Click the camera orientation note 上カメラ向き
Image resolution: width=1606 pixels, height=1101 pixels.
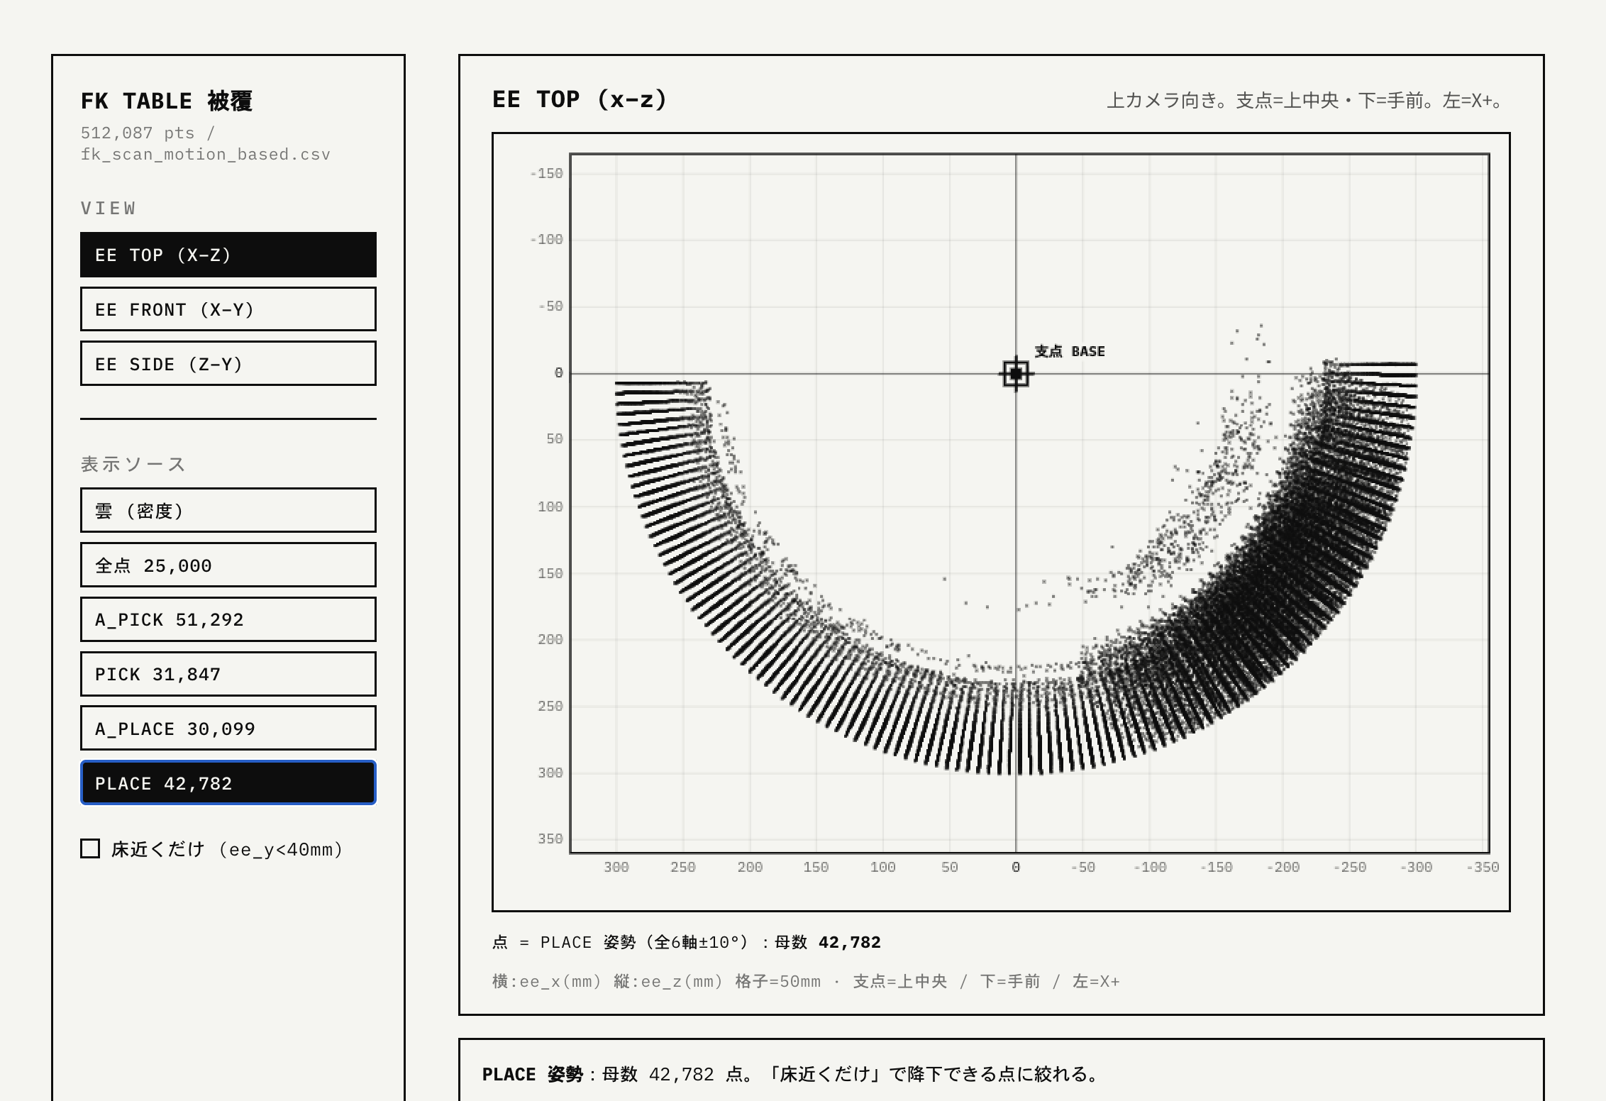1305,101
